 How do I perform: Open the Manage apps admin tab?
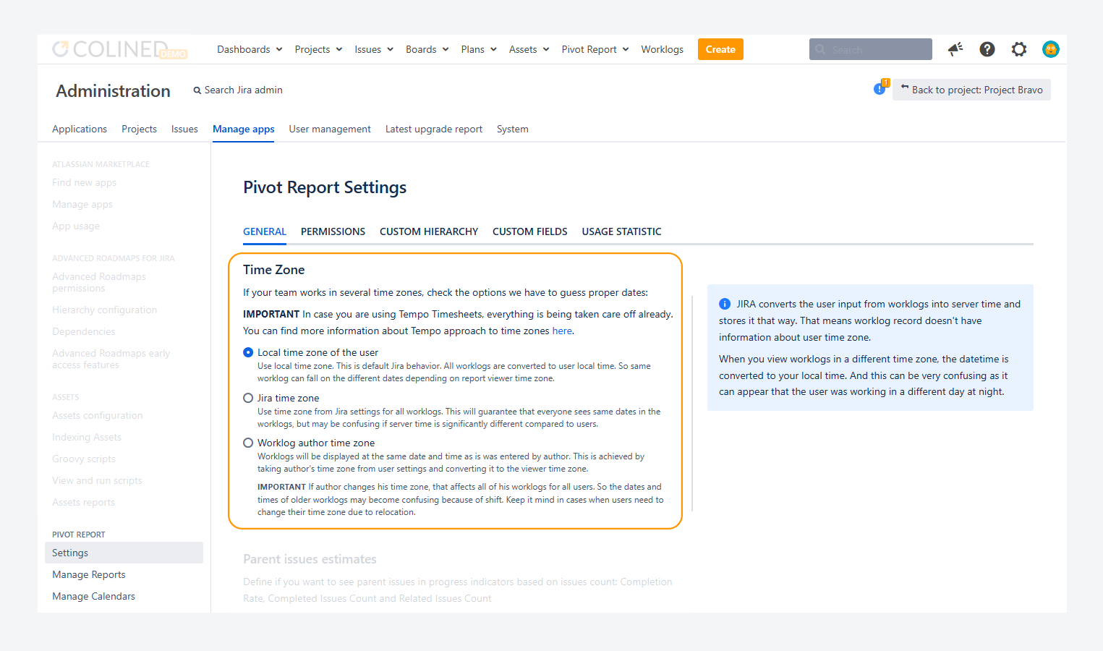coord(243,129)
